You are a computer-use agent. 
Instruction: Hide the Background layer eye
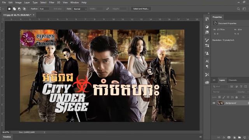pos(214,103)
